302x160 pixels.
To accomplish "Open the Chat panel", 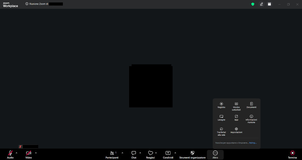I will pos(134,154).
